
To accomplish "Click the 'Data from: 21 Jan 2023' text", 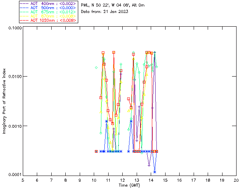I will [105, 12].
